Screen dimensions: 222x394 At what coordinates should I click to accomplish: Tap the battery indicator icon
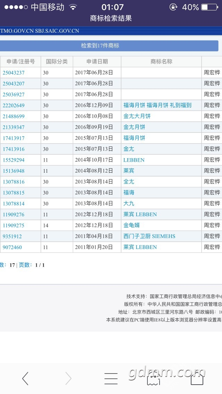click(210, 7)
